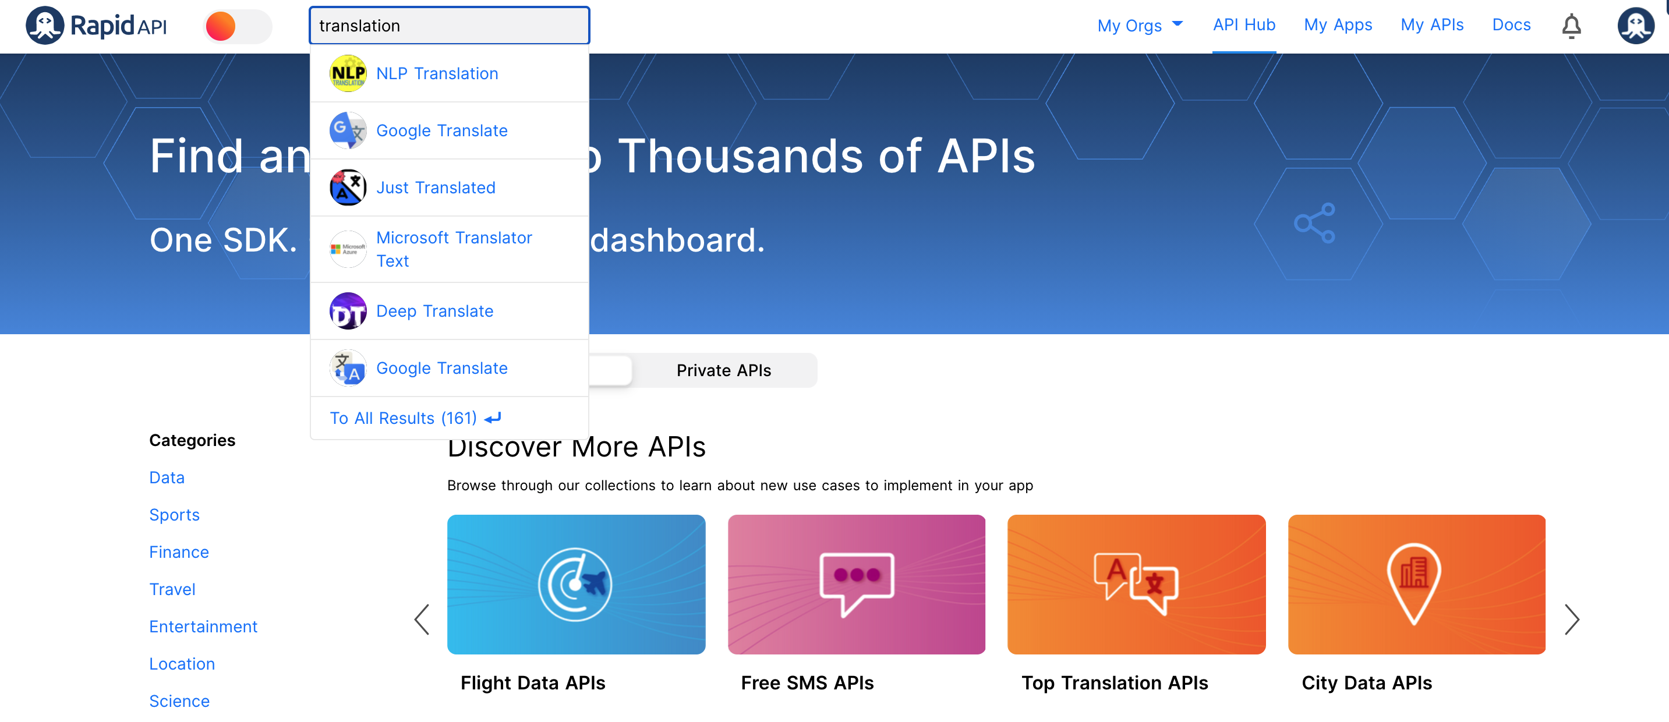Image resolution: width=1669 pixels, height=722 pixels.
Task: Open Flight Data APIs collection card
Action: [x=575, y=584]
